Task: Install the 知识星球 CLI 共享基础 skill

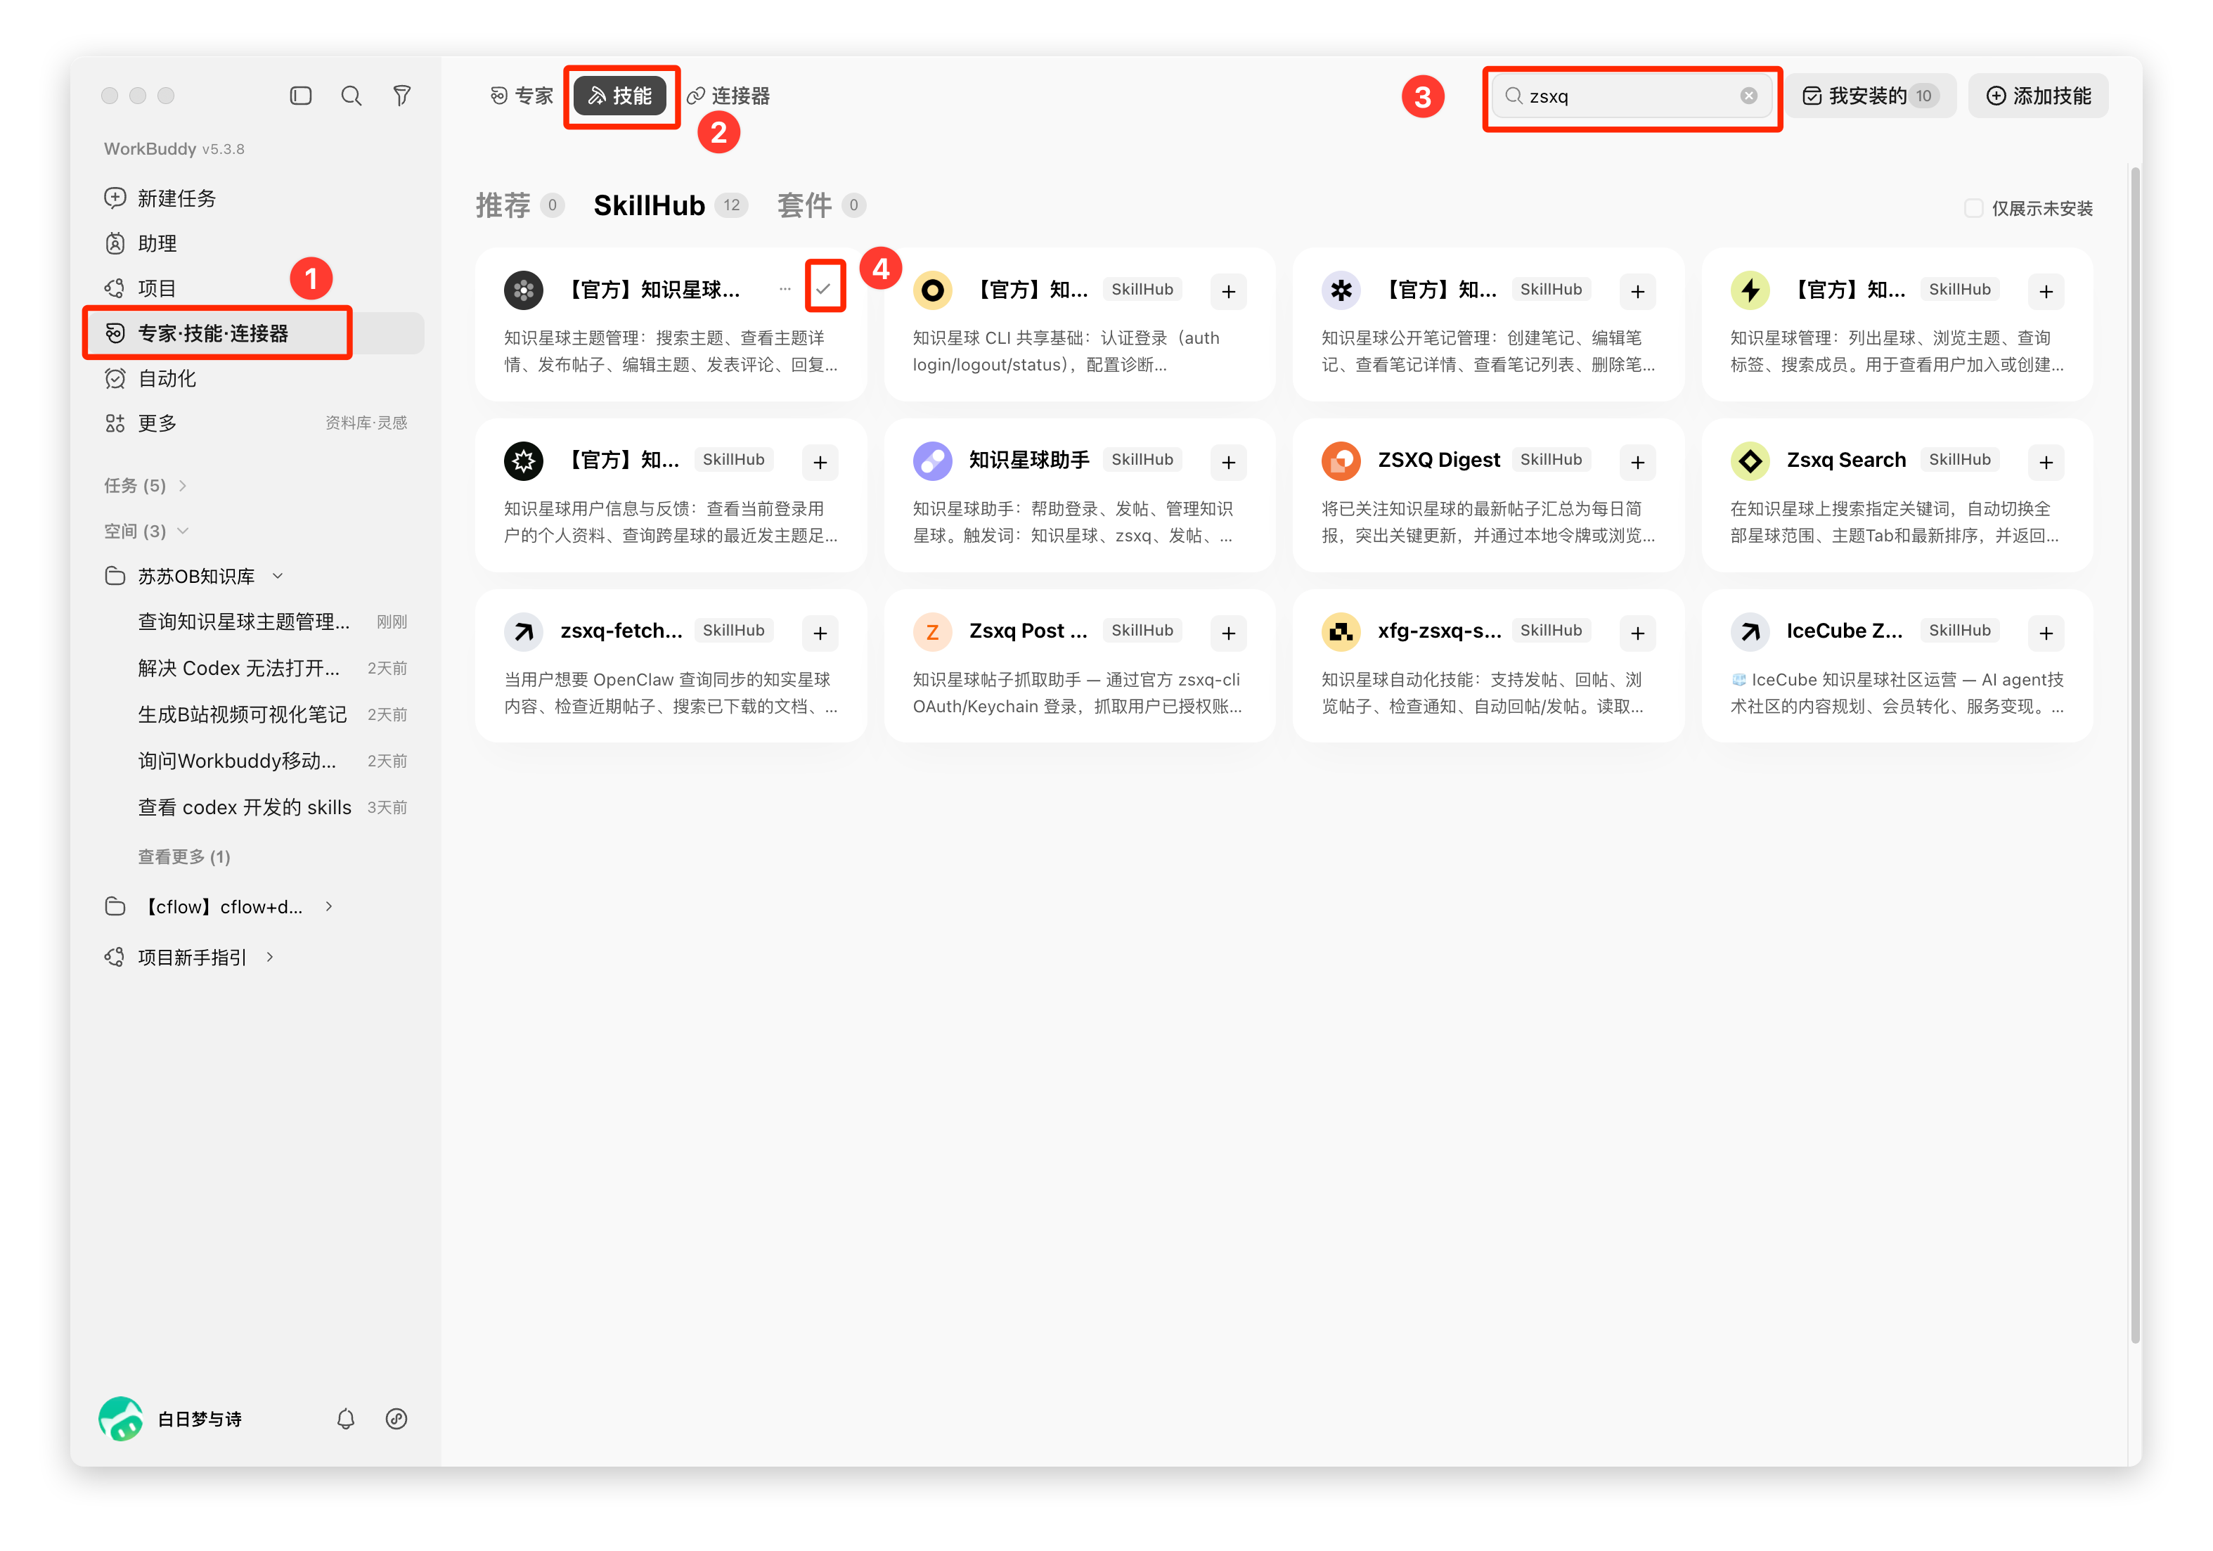Action: point(1228,291)
